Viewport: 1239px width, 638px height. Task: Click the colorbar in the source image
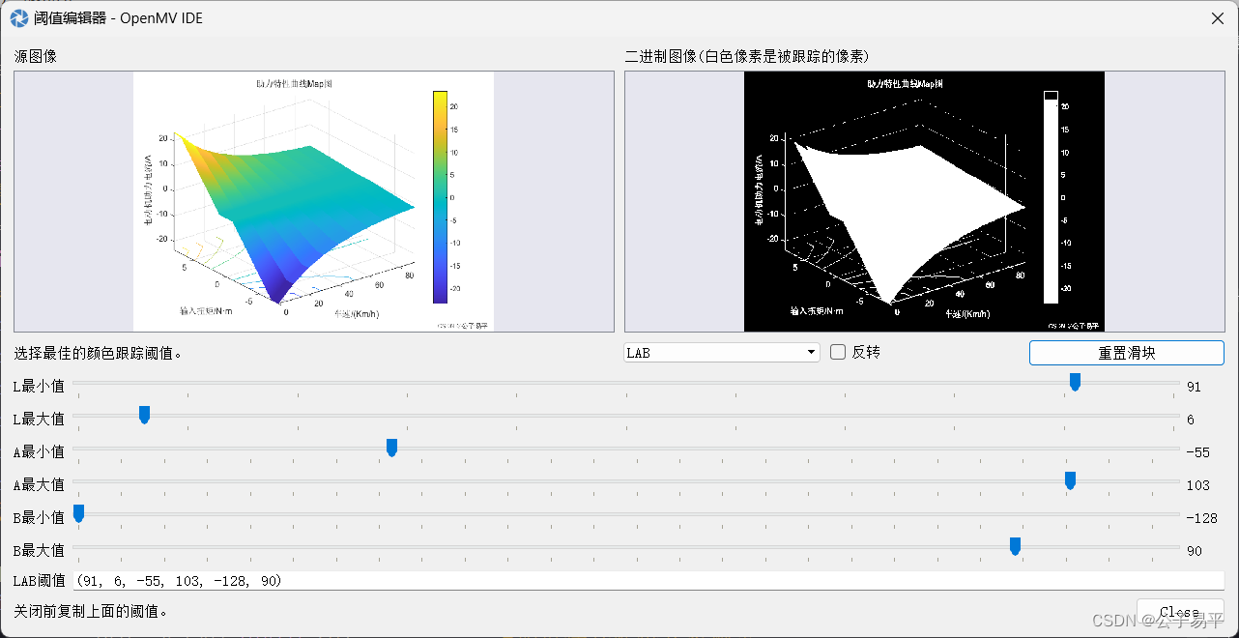click(x=440, y=197)
